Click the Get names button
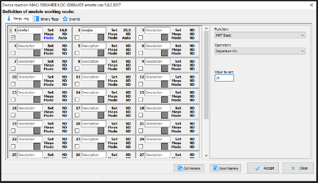This screenshot has height=183, width=318. pyautogui.click(x=189, y=168)
